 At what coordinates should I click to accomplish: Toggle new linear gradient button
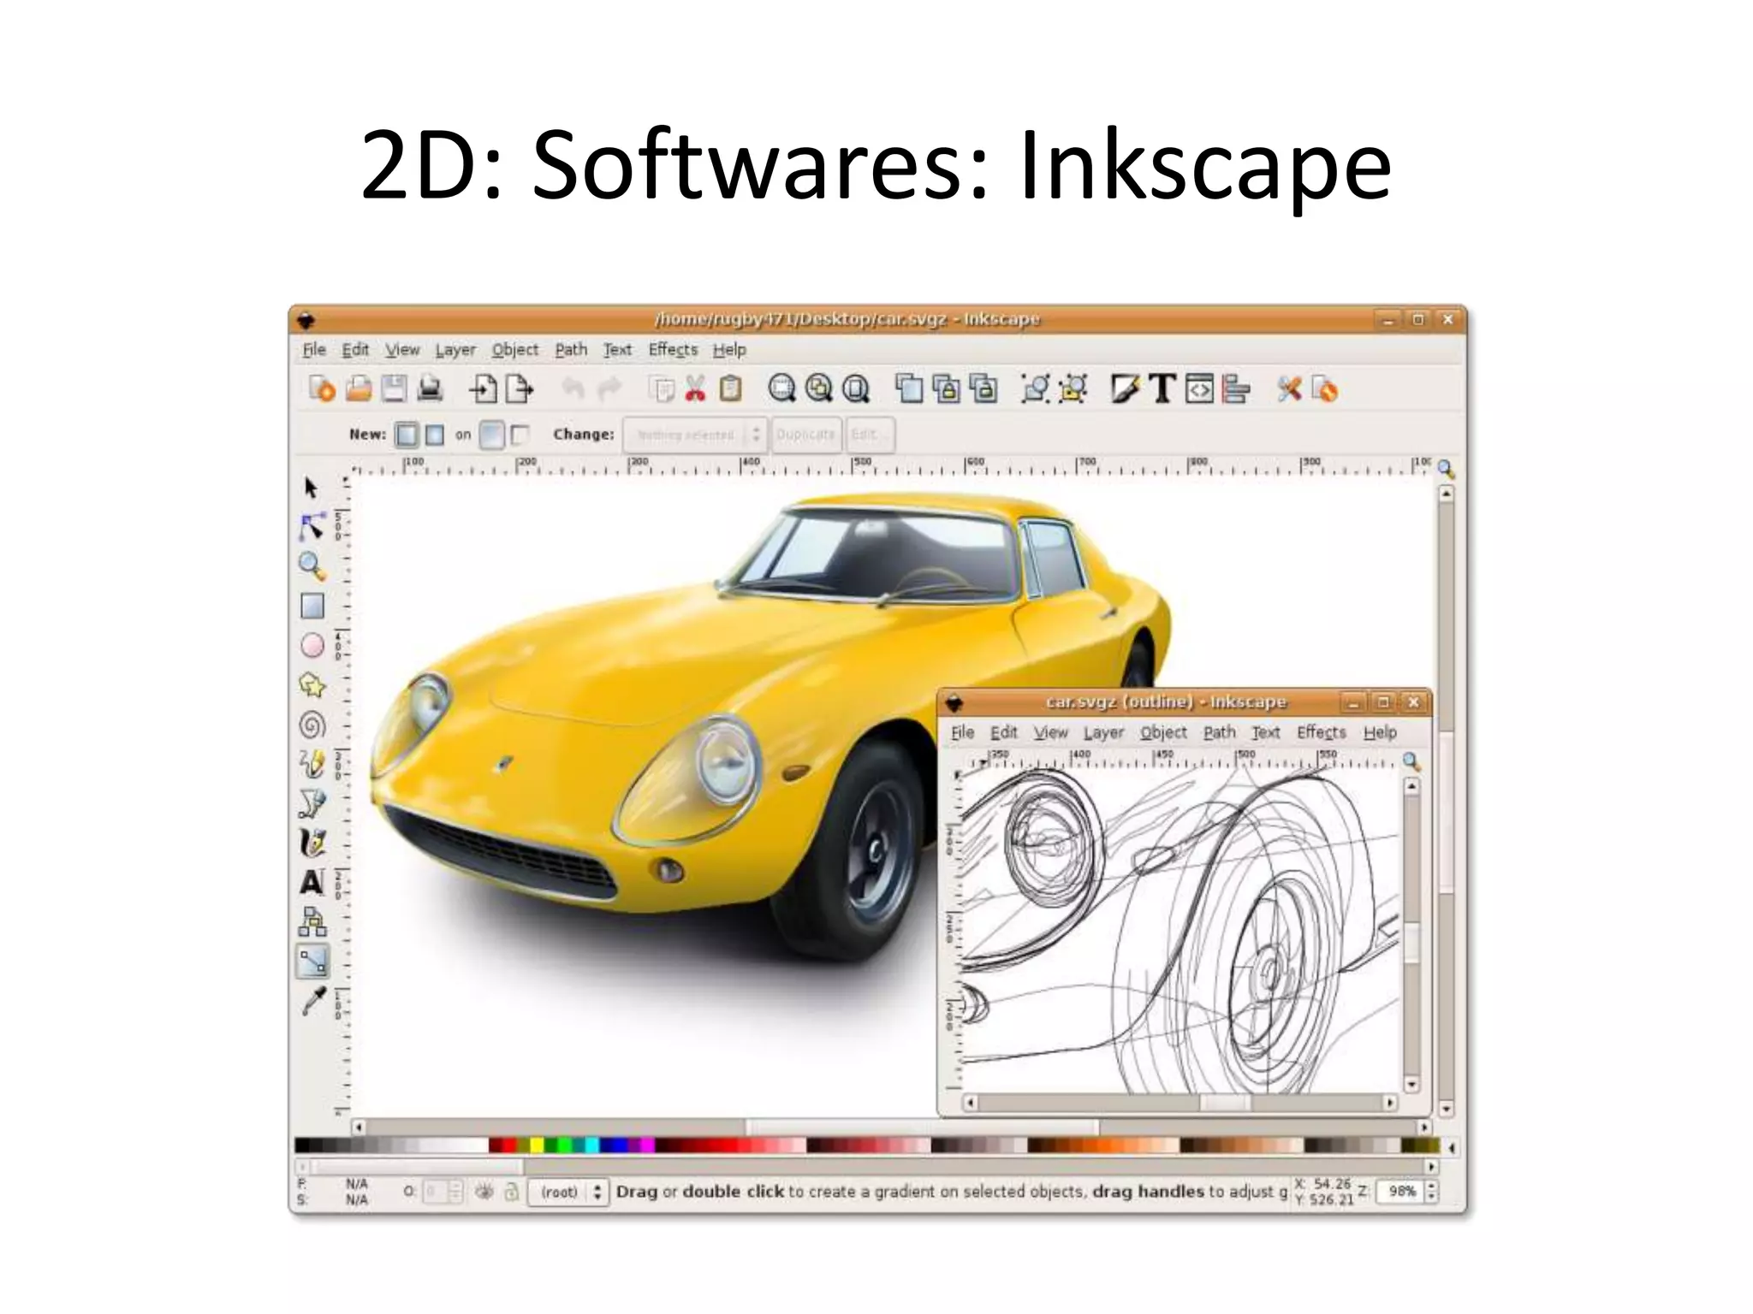[407, 435]
